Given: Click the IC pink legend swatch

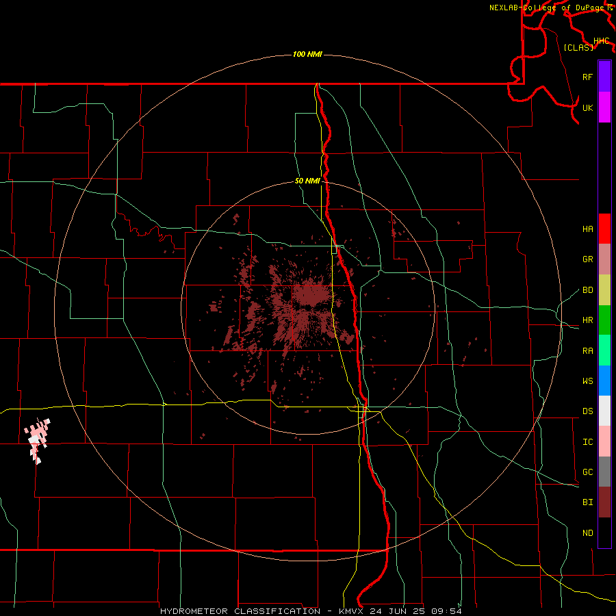Looking at the screenshot, I should [x=604, y=441].
